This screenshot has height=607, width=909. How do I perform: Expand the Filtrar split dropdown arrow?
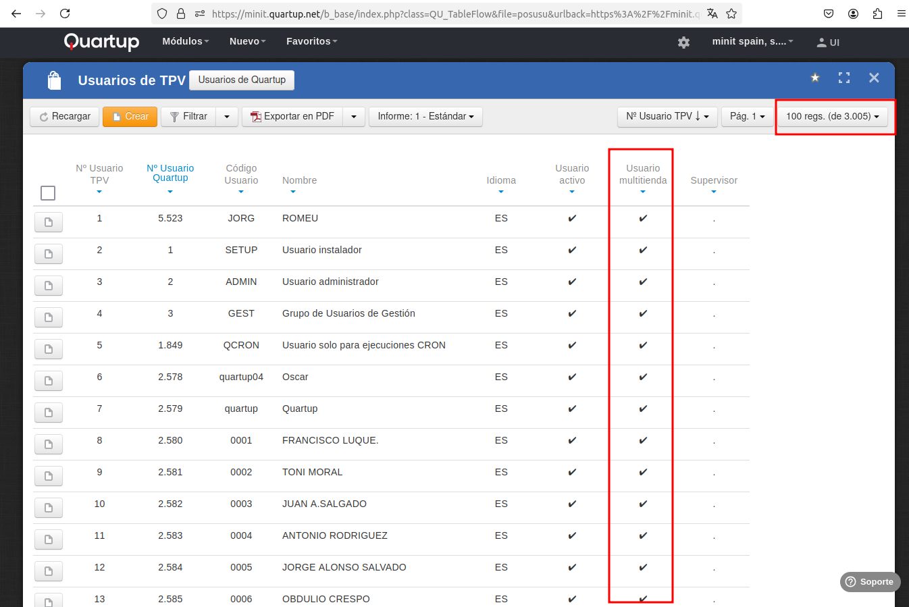click(227, 117)
